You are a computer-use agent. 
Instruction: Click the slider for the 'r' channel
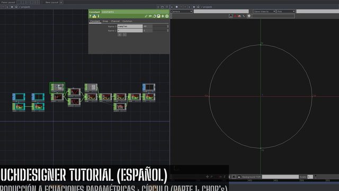pyautogui.click(x=160, y=31)
